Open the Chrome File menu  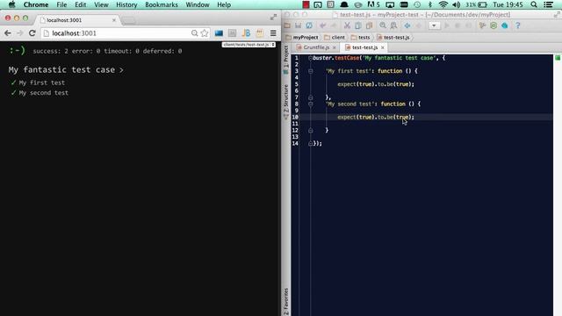point(61,4)
